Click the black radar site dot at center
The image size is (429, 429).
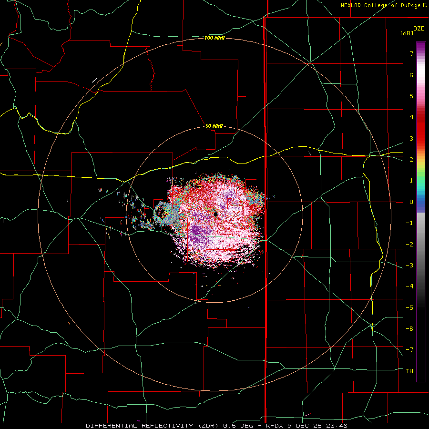tap(215, 214)
